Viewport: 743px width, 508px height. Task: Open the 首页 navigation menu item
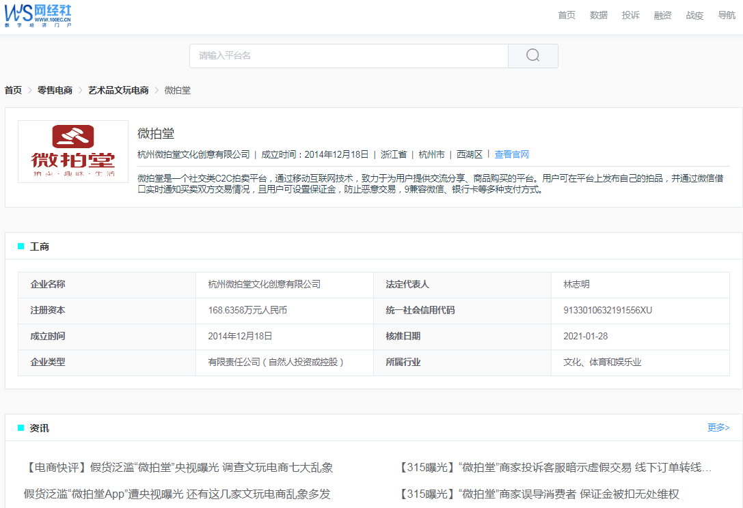pos(567,15)
